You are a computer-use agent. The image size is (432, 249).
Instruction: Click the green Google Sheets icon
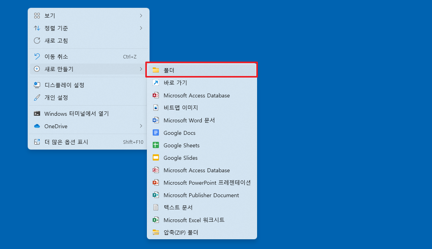point(156,145)
